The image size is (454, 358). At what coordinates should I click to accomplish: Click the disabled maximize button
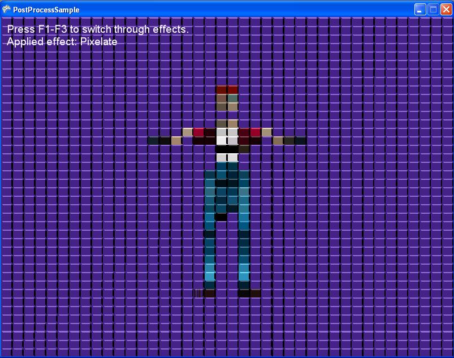tap(433, 10)
